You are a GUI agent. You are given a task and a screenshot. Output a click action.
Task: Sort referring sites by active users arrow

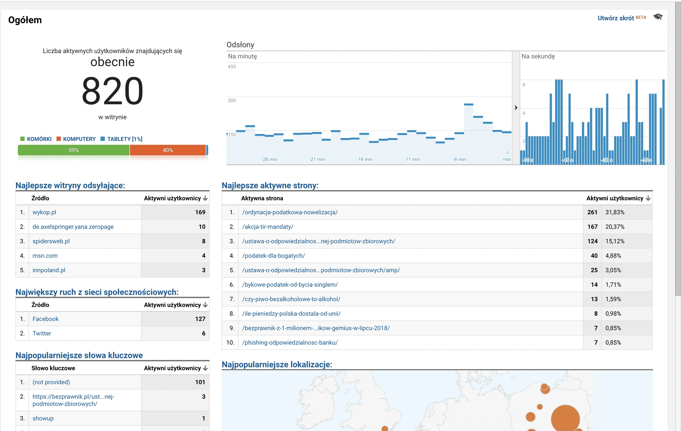point(205,198)
